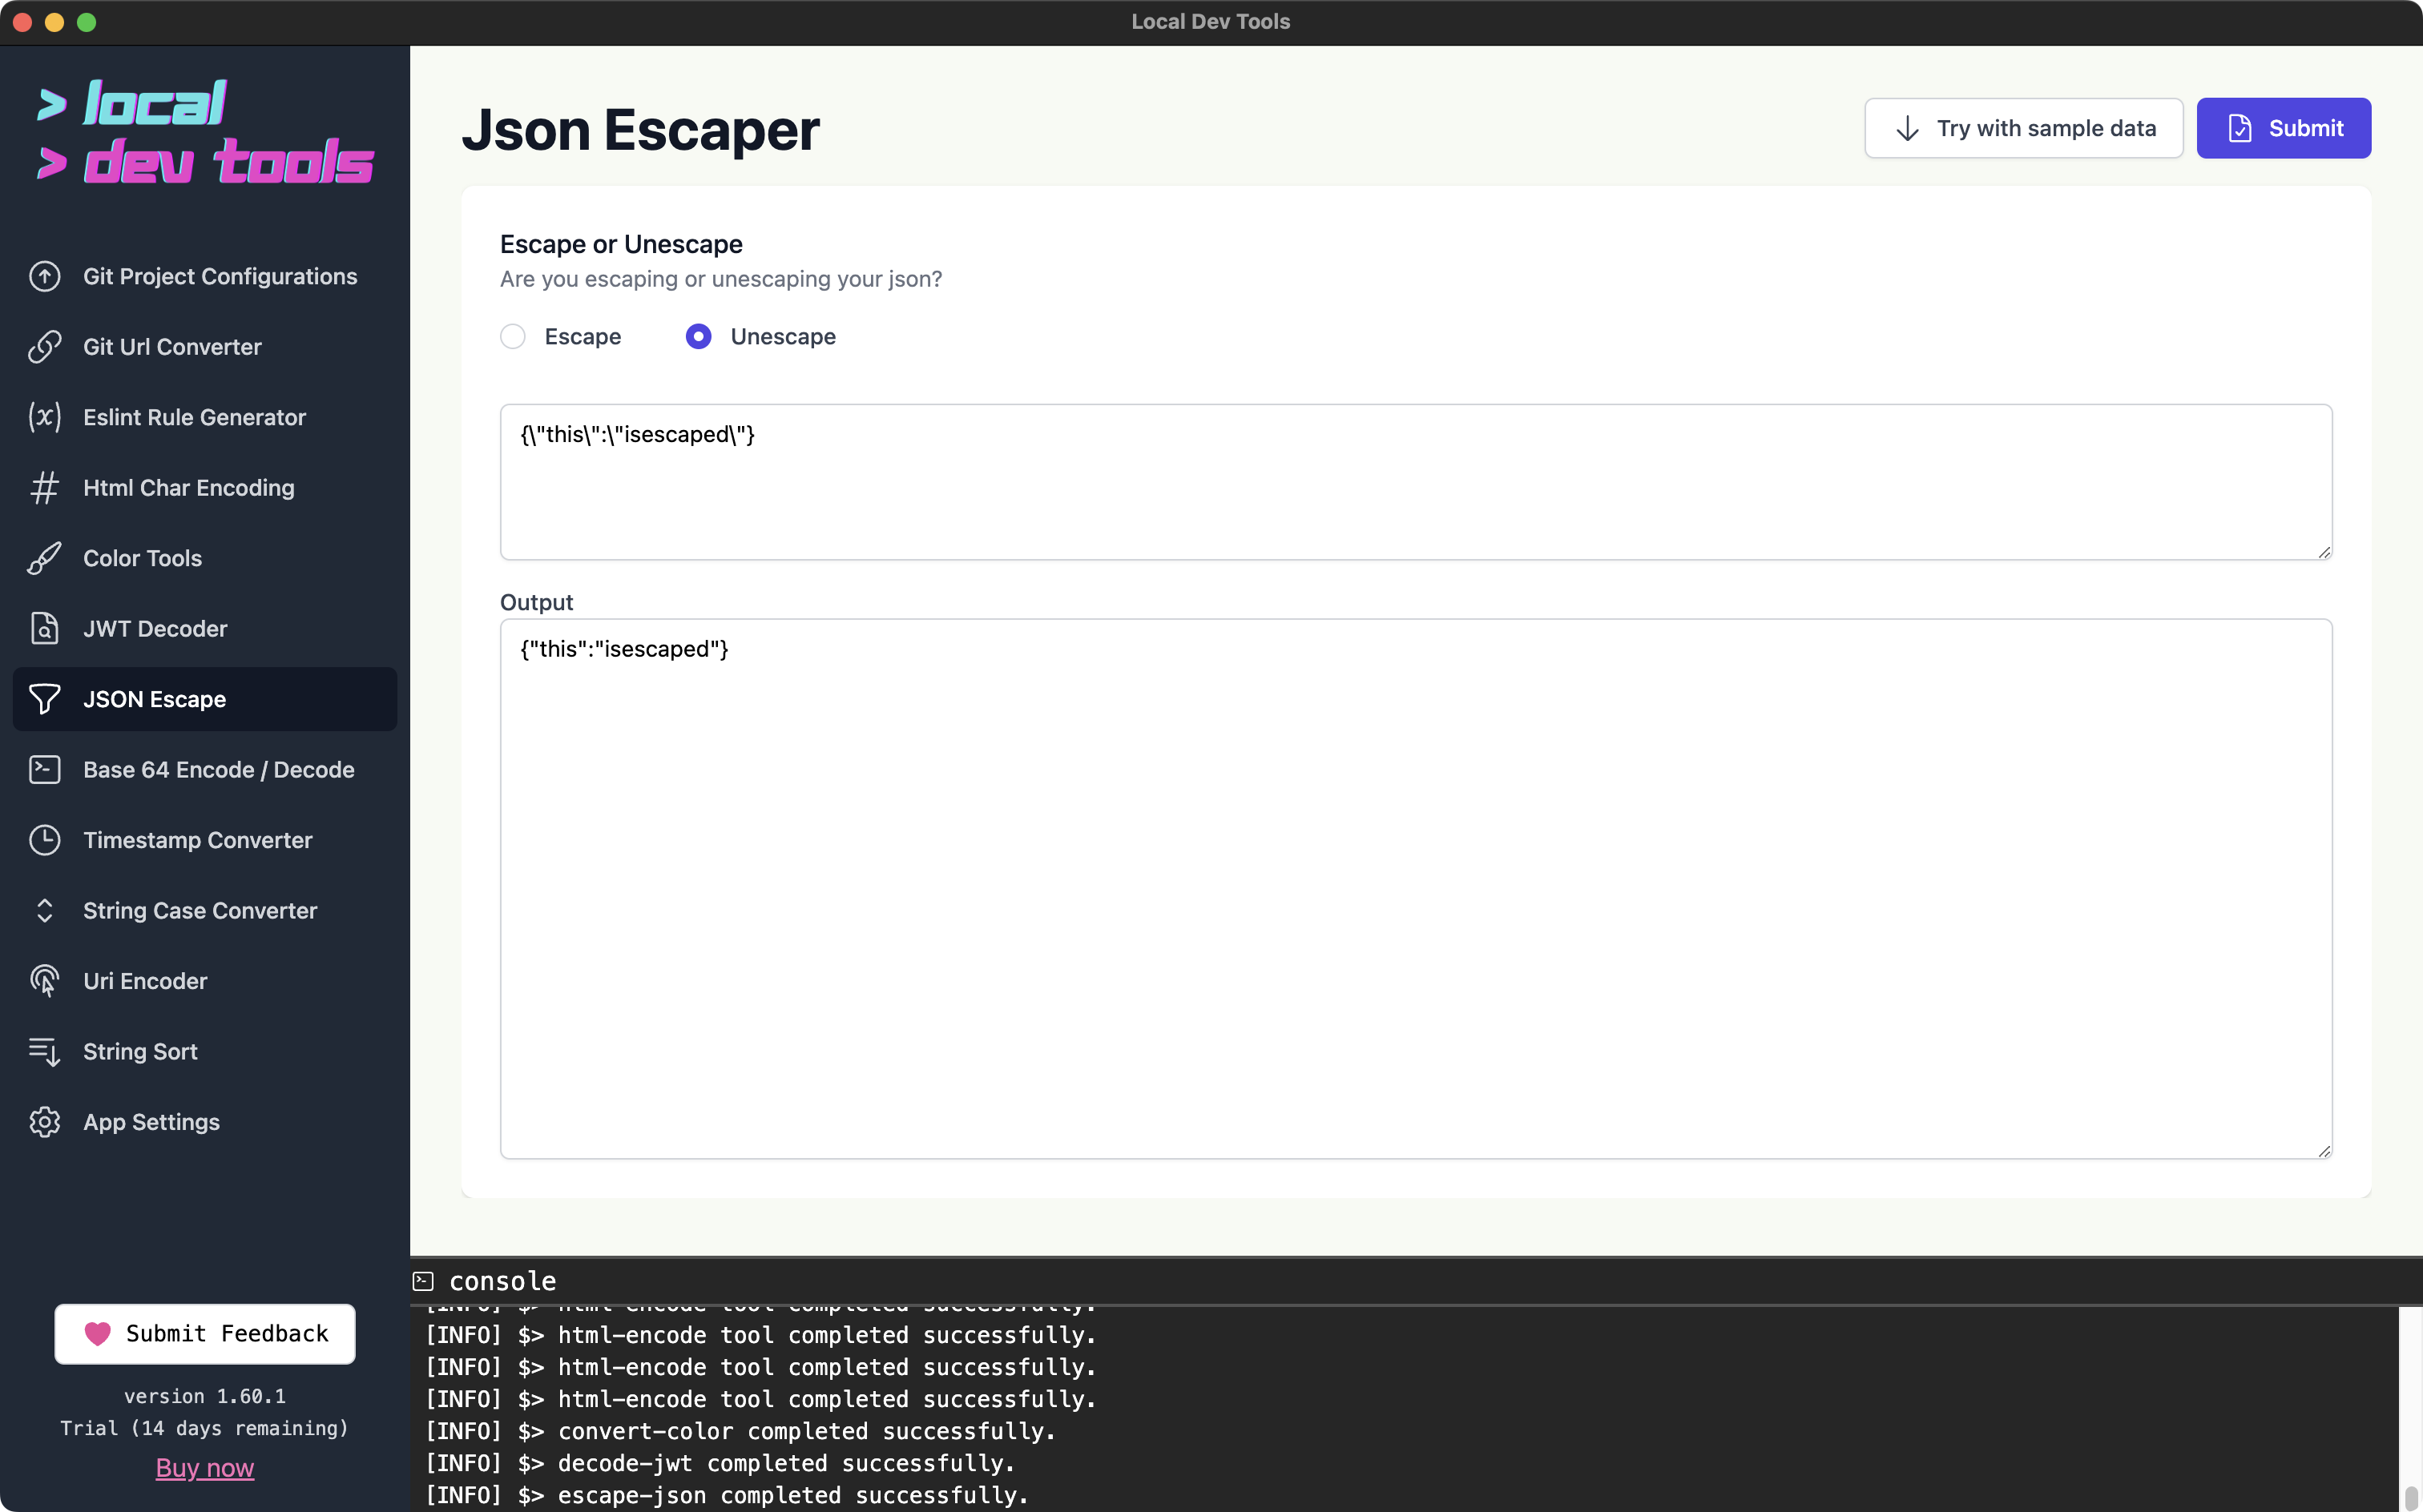Image resolution: width=2423 pixels, height=1512 pixels.
Task: Open the Html Char Encoding tool
Action: click(x=205, y=488)
